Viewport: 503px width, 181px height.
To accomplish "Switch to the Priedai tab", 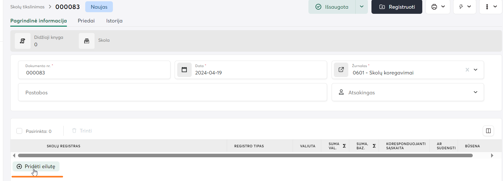I will pos(86,21).
